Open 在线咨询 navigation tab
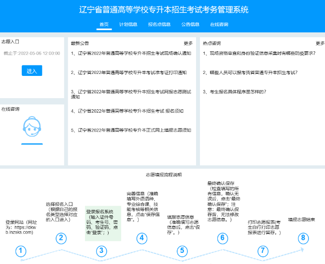Image resolution: width=325 pixels, height=264 pixels. (x=219, y=24)
